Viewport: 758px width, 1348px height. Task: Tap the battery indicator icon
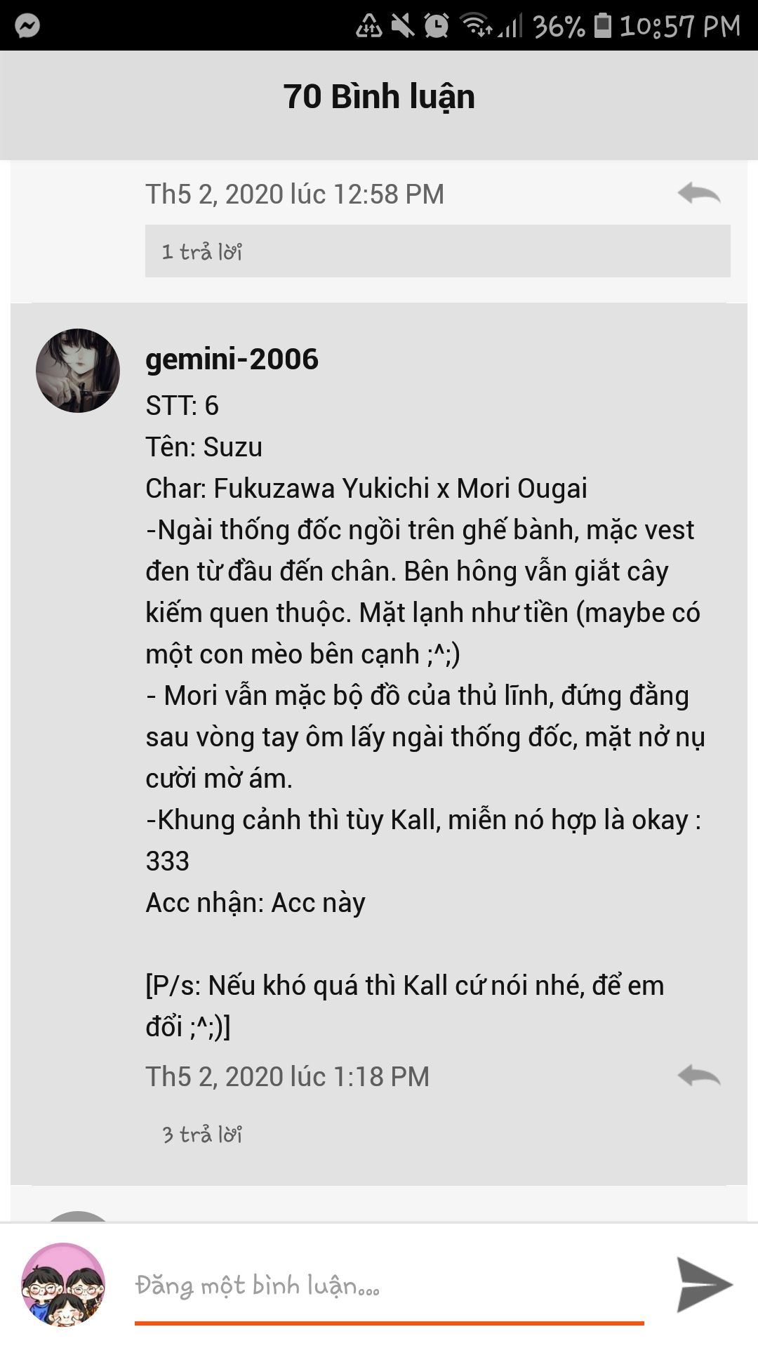tap(602, 26)
